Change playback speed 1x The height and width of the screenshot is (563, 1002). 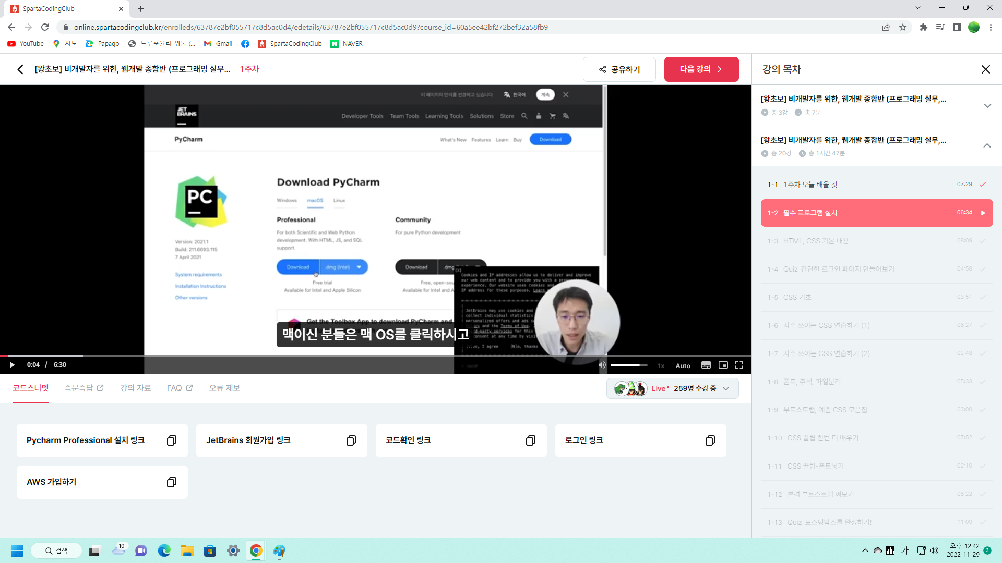[661, 365]
